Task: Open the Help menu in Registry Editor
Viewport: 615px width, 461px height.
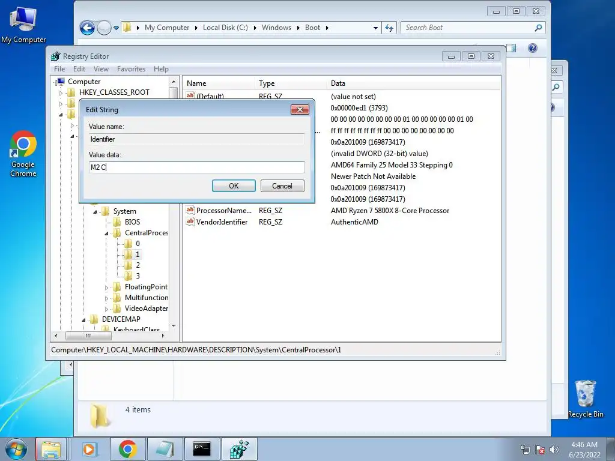Action: (x=161, y=69)
